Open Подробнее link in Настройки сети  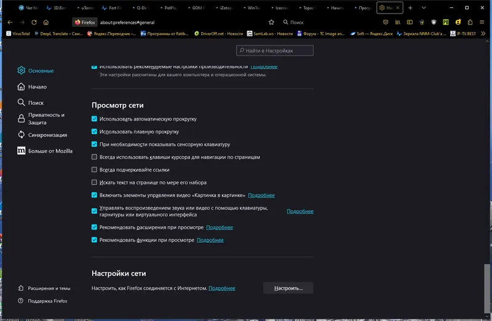pos(222,288)
